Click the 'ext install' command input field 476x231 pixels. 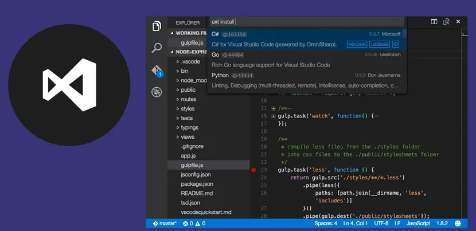point(307,22)
